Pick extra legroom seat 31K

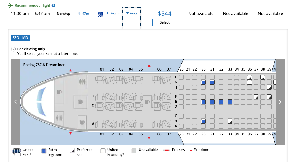pos(212,82)
